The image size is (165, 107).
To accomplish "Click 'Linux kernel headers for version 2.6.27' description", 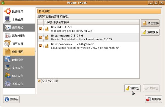I will (85, 48).
